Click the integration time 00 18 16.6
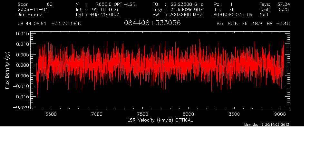Image resolution: width=310 pixels, height=158 pixels. 105,9
